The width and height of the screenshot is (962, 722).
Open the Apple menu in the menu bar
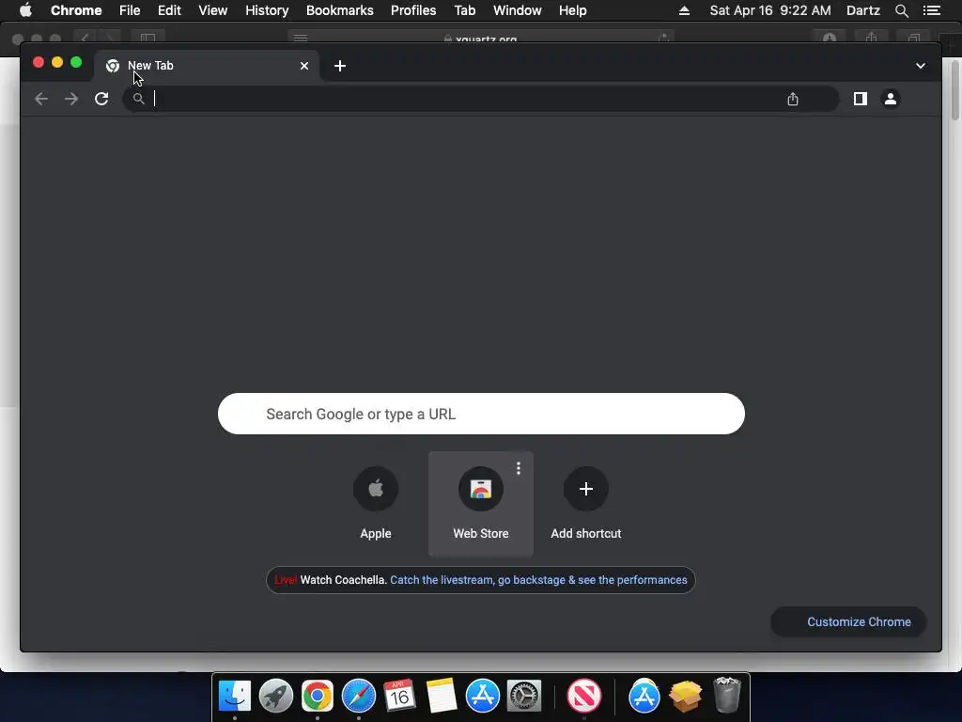pyautogui.click(x=25, y=10)
